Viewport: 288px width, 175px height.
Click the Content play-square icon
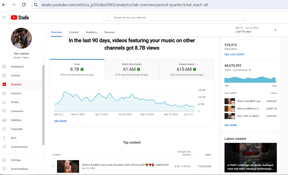(4, 75)
